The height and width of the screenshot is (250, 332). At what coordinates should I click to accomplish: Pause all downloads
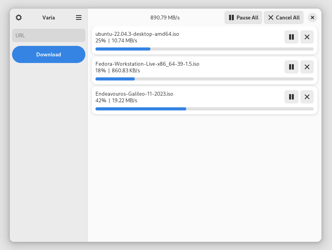tap(243, 17)
